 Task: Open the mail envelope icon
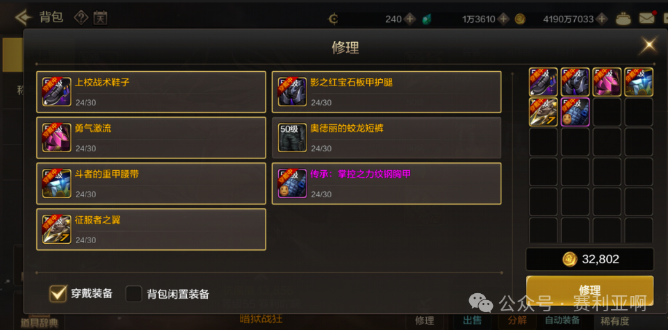(x=646, y=18)
